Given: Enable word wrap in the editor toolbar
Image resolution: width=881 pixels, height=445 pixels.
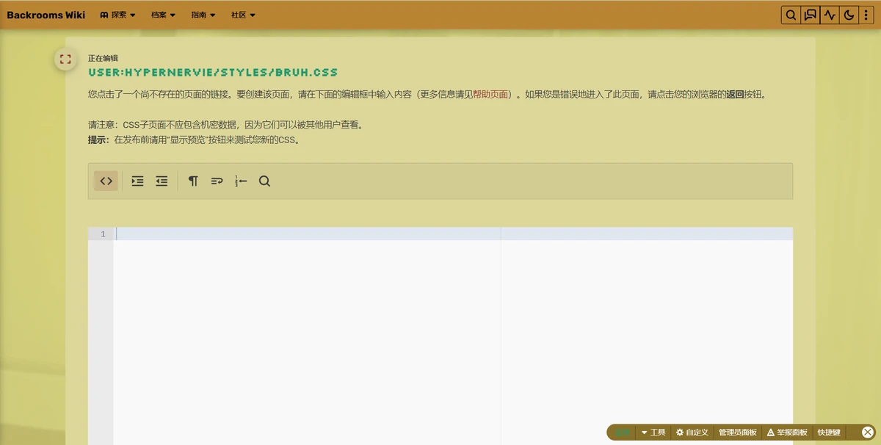Looking at the screenshot, I should coord(217,181).
